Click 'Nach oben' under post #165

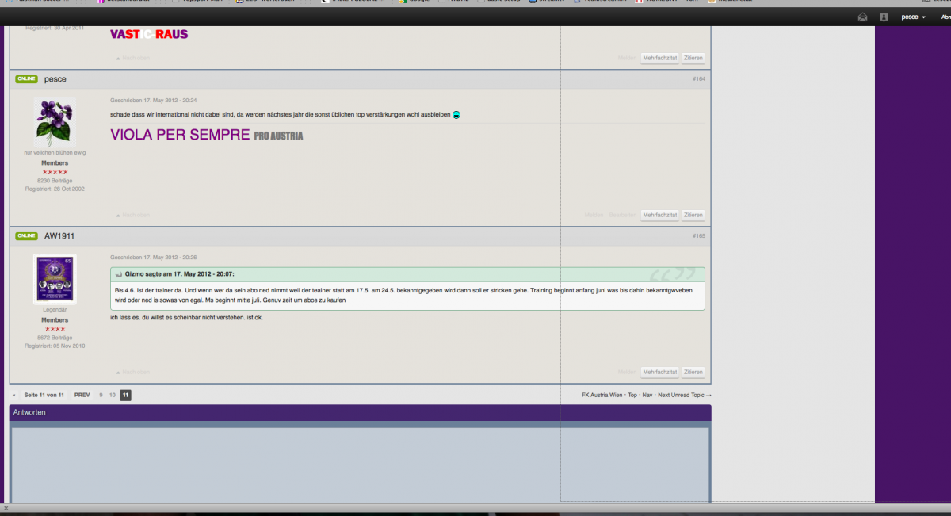[x=132, y=372]
